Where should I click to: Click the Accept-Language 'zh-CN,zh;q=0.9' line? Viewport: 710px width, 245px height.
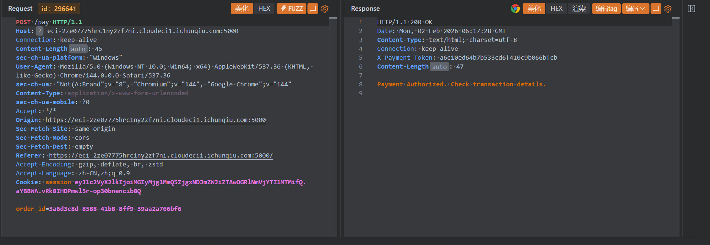pyautogui.click(x=73, y=173)
